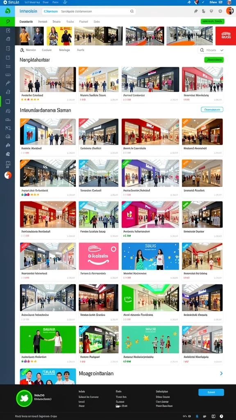
Task: Click the circled info icon in the header
Action: [220, 11]
